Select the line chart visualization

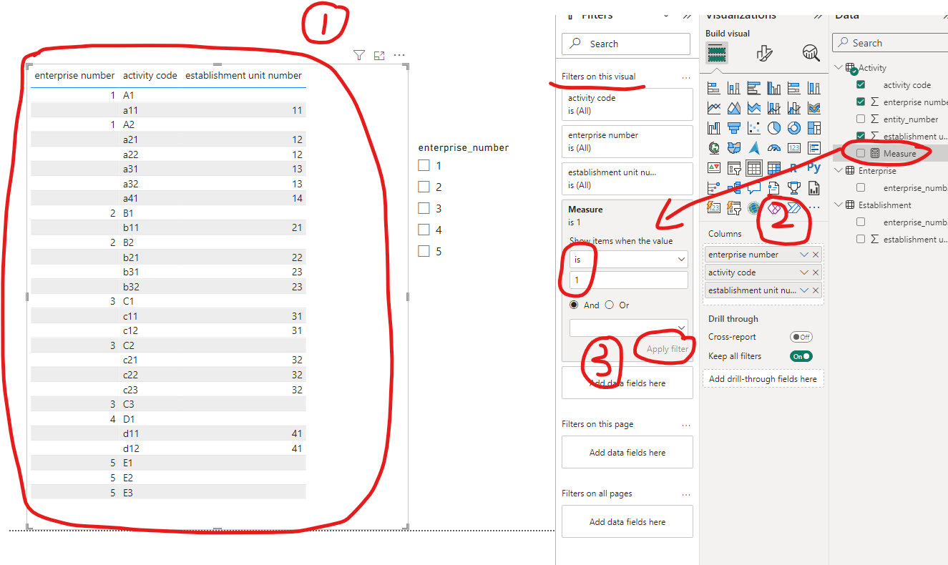(x=713, y=108)
